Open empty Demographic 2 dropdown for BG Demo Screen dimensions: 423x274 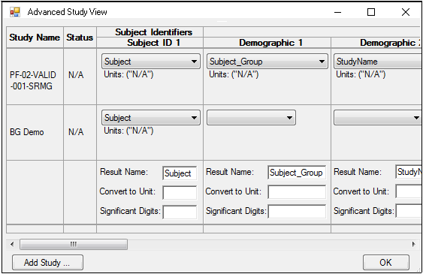tap(378, 117)
